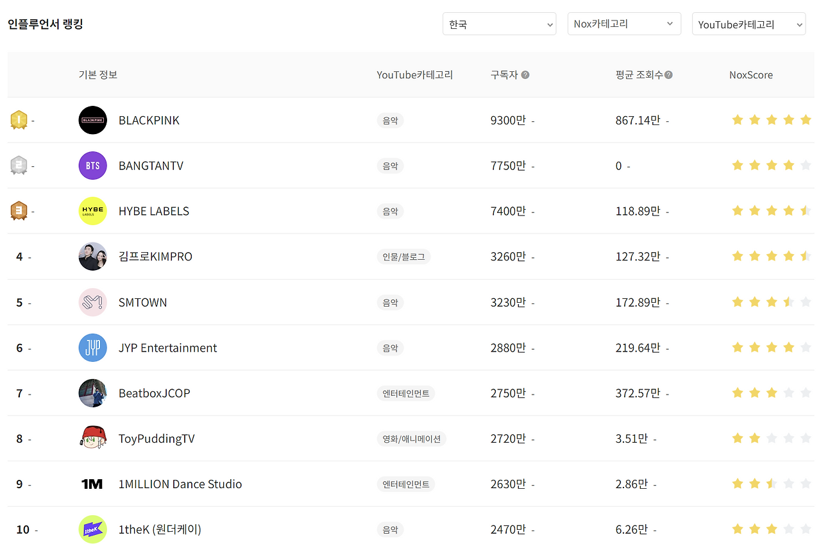Open the Nox카테고리 dropdown
Screen dimensions: 821x544
(x=624, y=24)
